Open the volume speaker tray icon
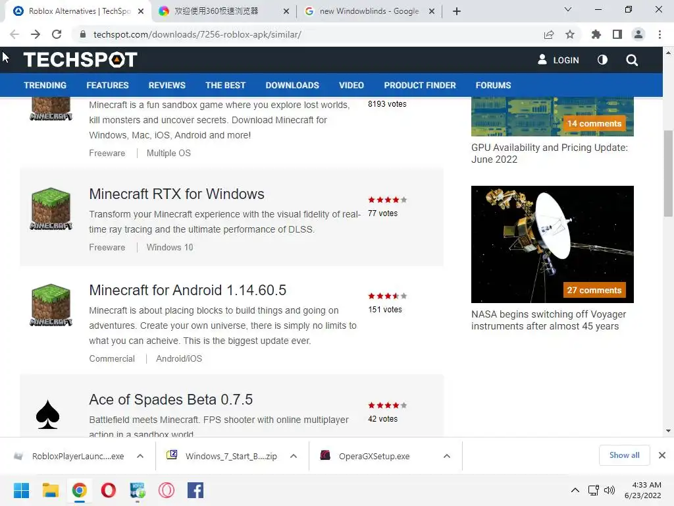Viewport: 674px width, 506px height. (x=609, y=490)
